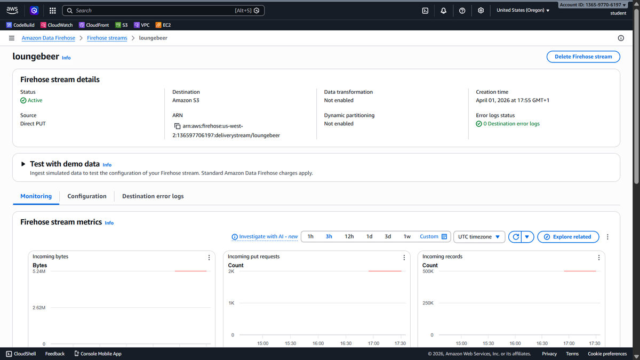Select 3d time range
Screen dimensions: 640x360
388,236
